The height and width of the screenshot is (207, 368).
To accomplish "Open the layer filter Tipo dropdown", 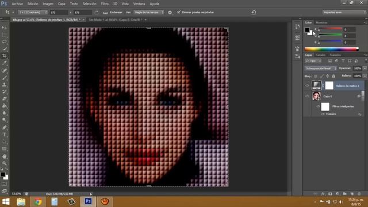I will [313, 61].
